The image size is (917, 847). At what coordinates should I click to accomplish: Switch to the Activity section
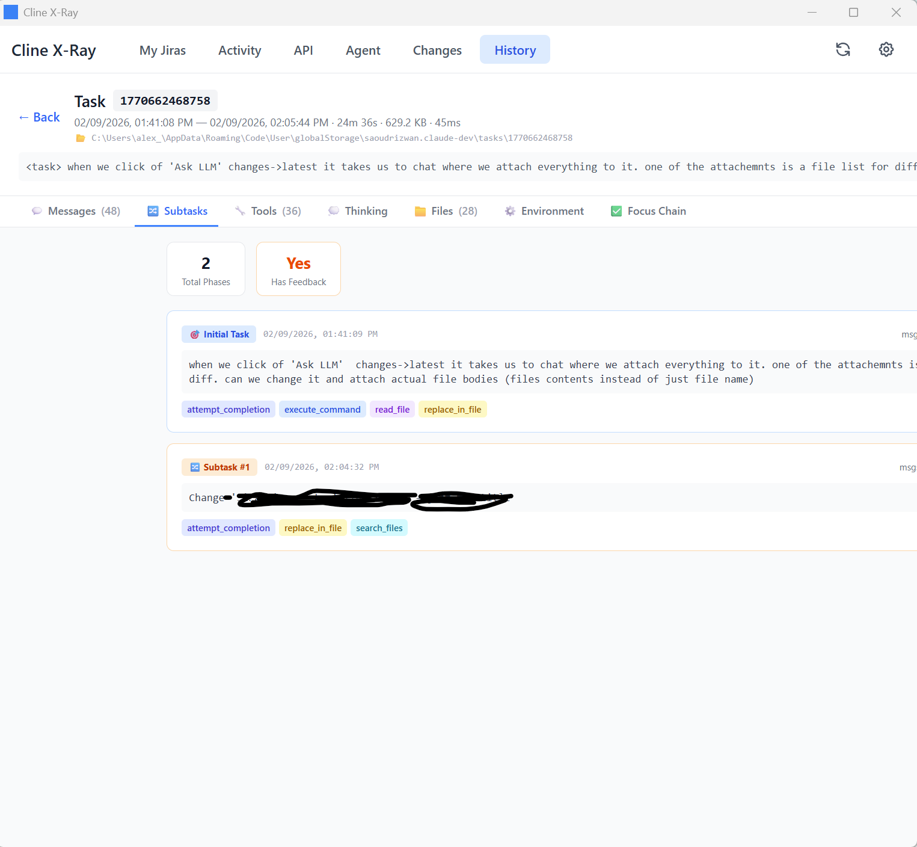click(239, 51)
